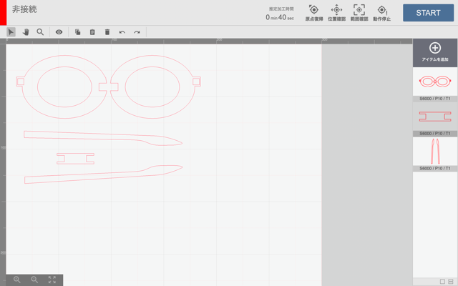Delete the selection with the trash icon
Screen dimensions: 458x286
click(x=107, y=31)
